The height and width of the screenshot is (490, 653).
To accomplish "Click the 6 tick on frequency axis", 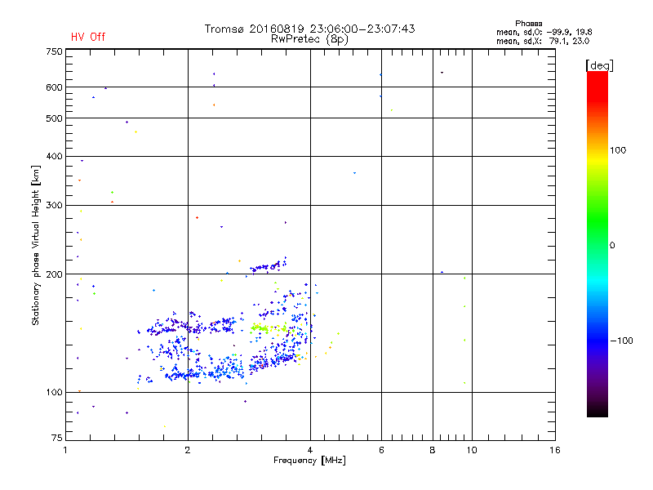I will [x=381, y=450].
